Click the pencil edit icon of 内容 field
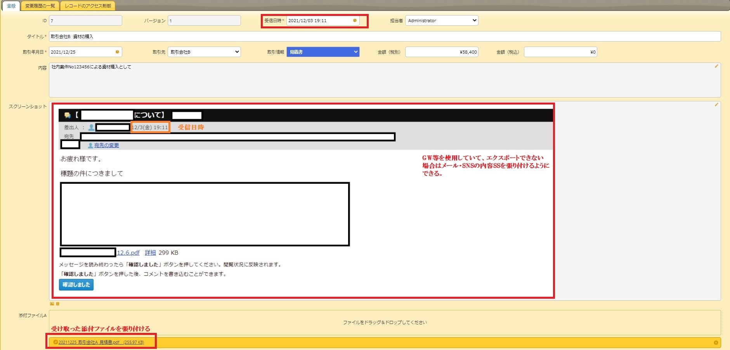 (x=716, y=66)
